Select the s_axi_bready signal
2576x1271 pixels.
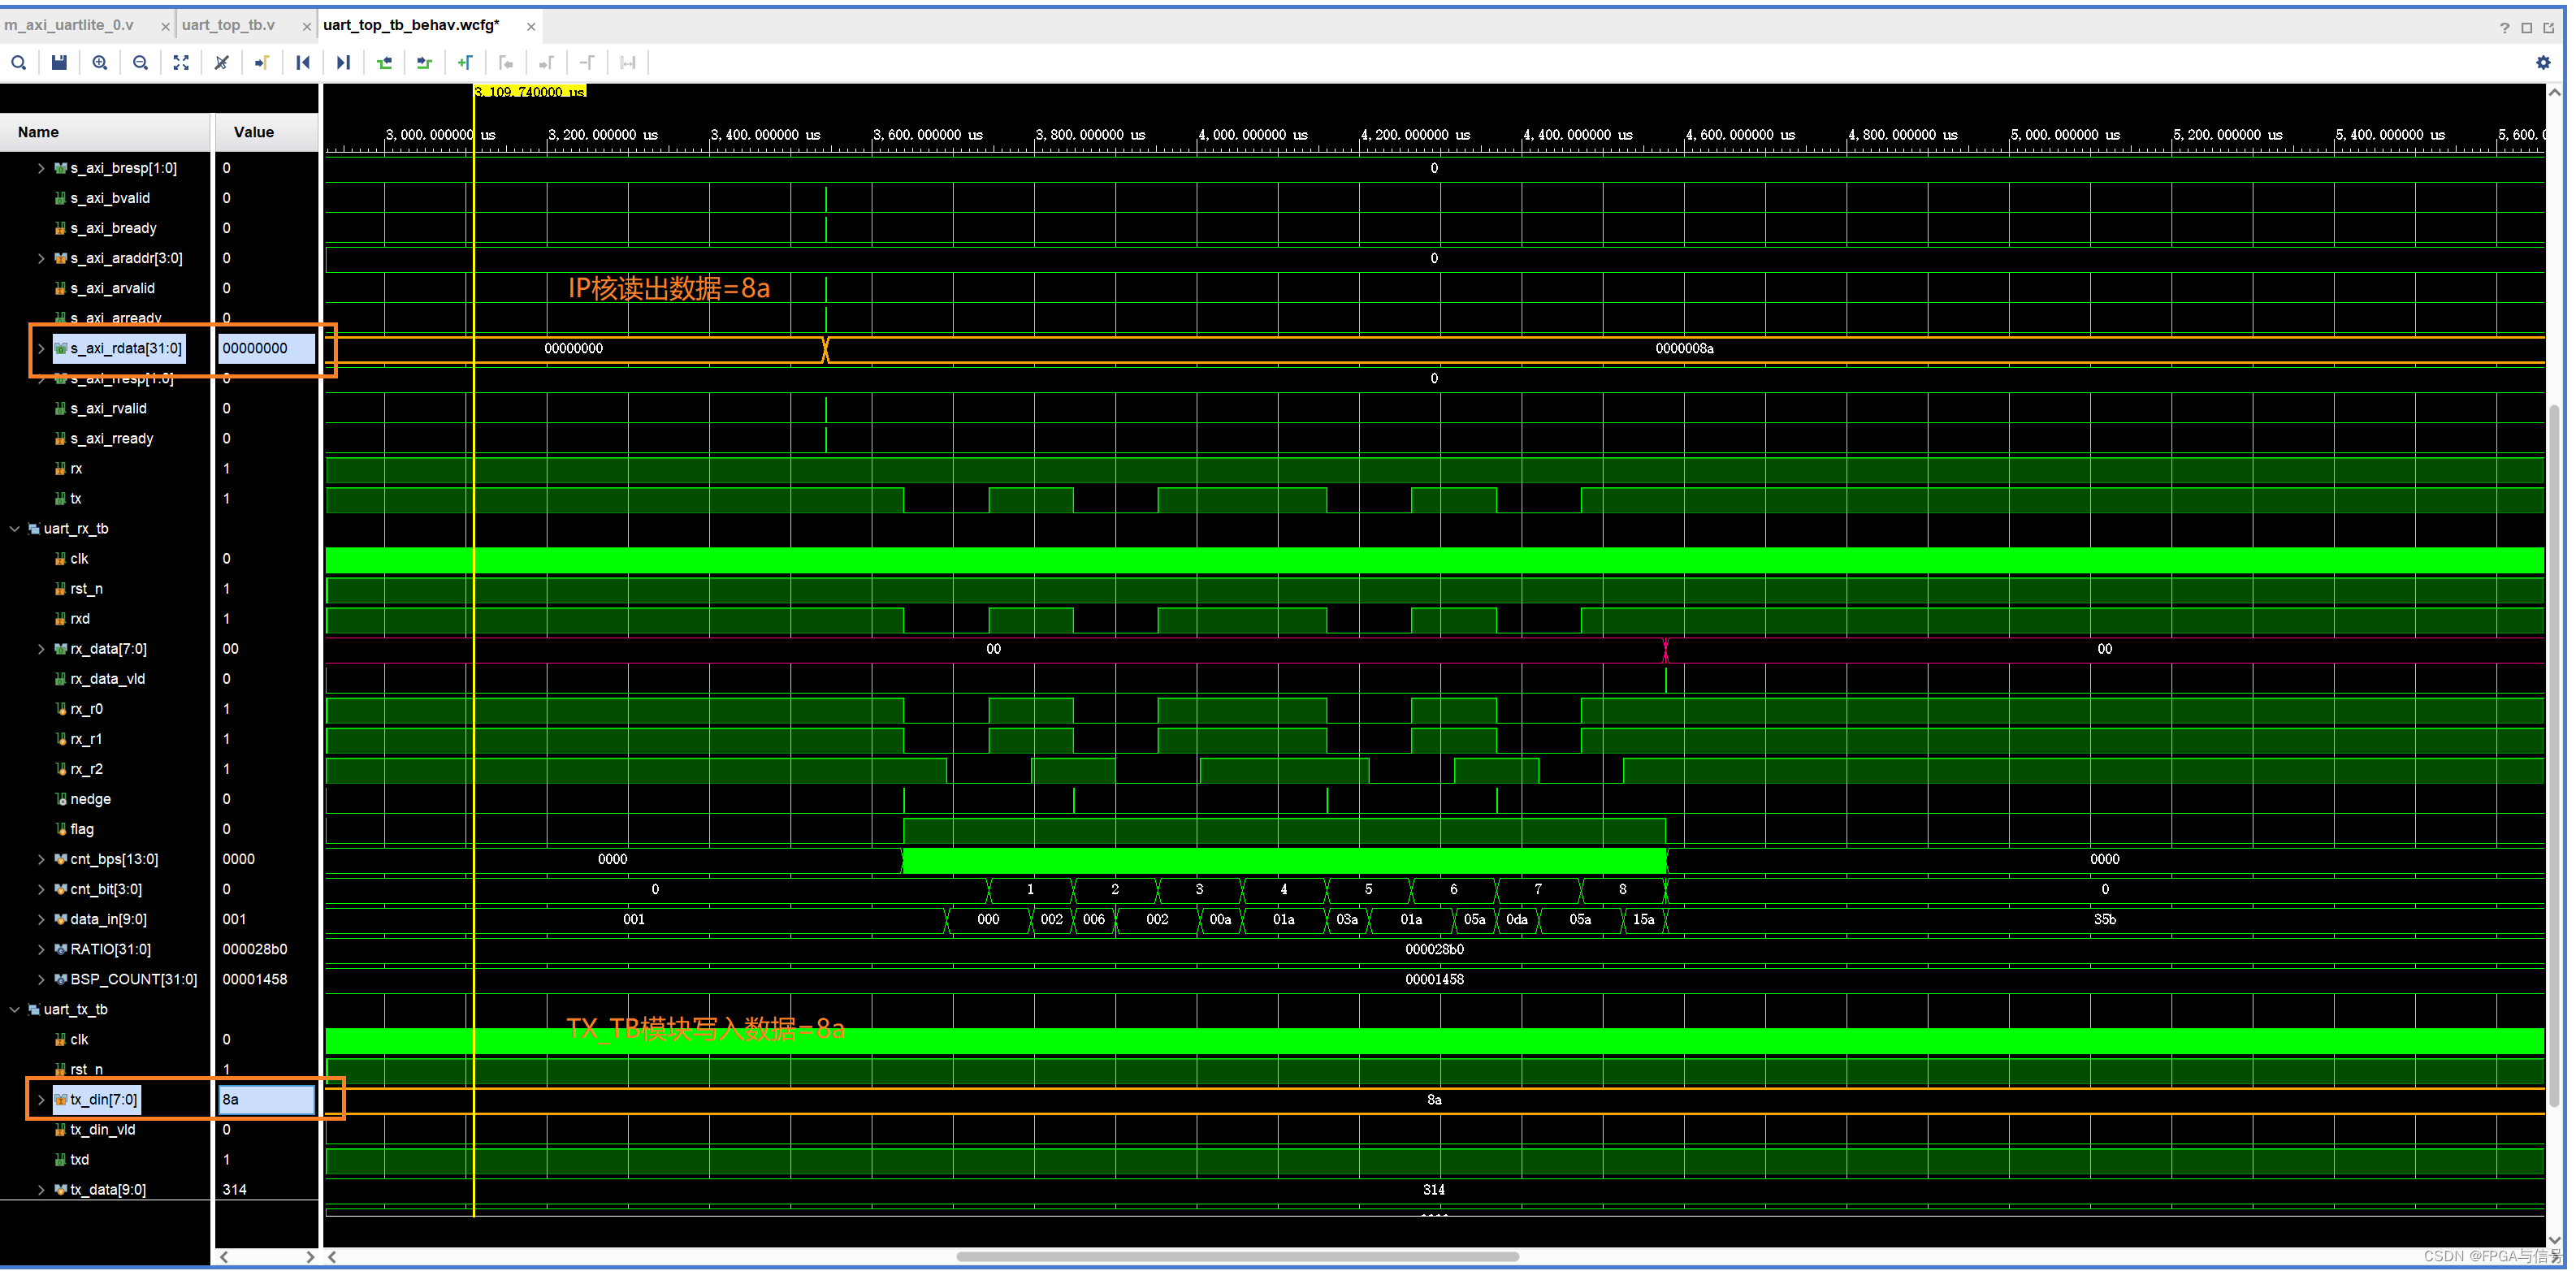click(113, 228)
